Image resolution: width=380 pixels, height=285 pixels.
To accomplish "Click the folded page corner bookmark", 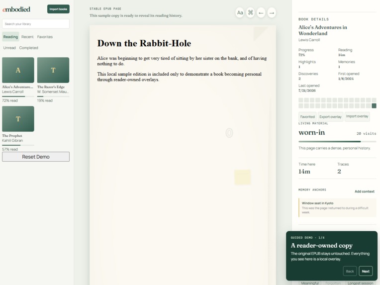I will 261,34.
